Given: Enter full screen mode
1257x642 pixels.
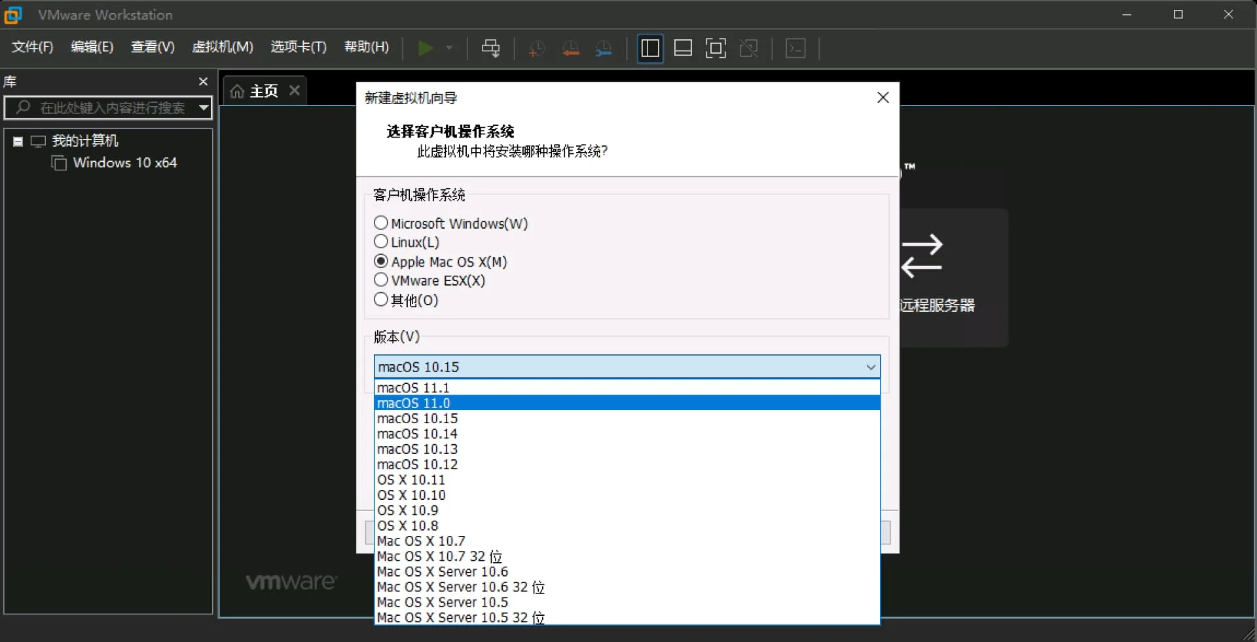Looking at the screenshot, I should click(716, 48).
